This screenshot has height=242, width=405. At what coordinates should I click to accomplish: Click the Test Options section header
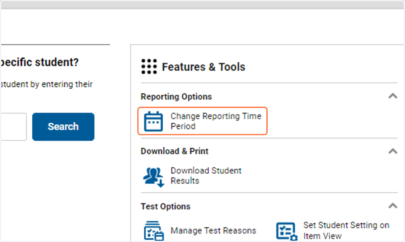165,206
